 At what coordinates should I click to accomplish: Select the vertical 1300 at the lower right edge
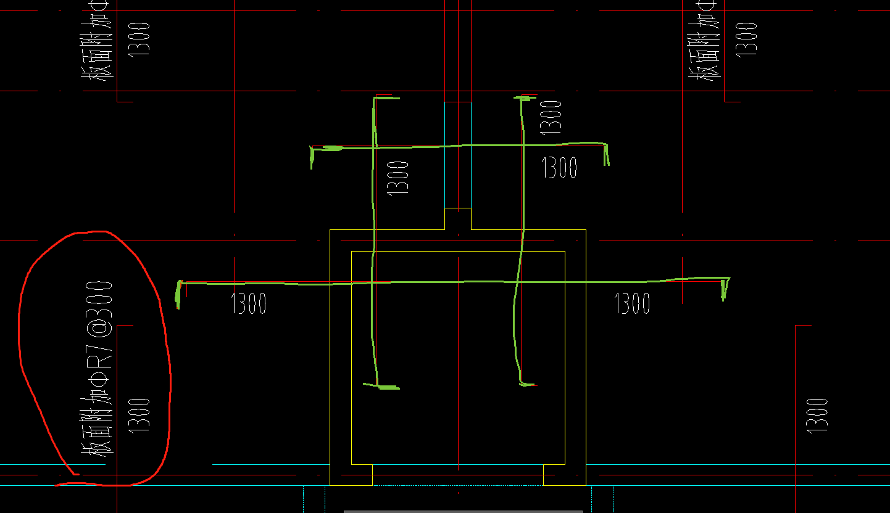click(817, 416)
